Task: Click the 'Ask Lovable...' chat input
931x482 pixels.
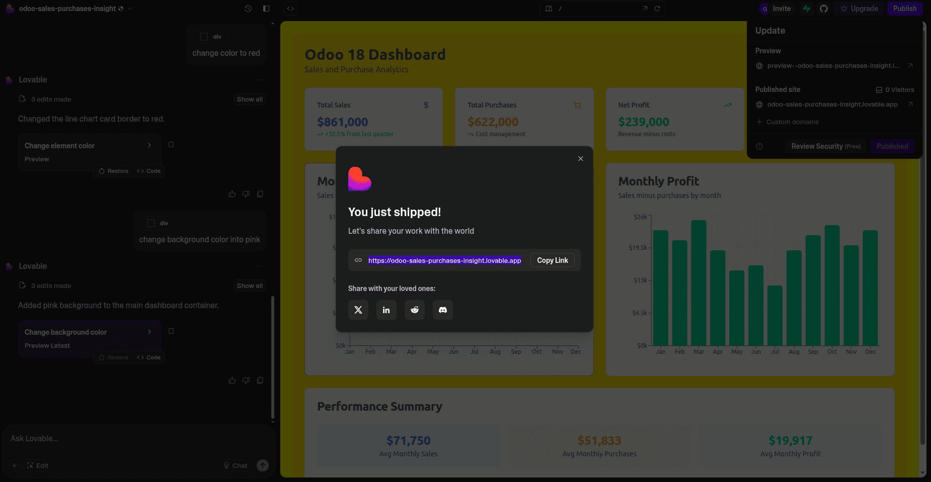Action: [138, 439]
